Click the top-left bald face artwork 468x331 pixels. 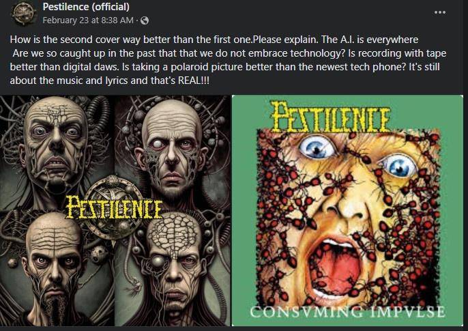click(57, 146)
